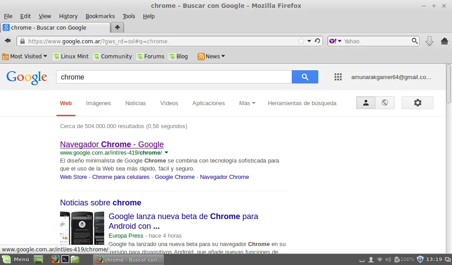The height and width of the screenshot is (265, 452).
Task: Open Google settings gear button
Action: point(418,102)
